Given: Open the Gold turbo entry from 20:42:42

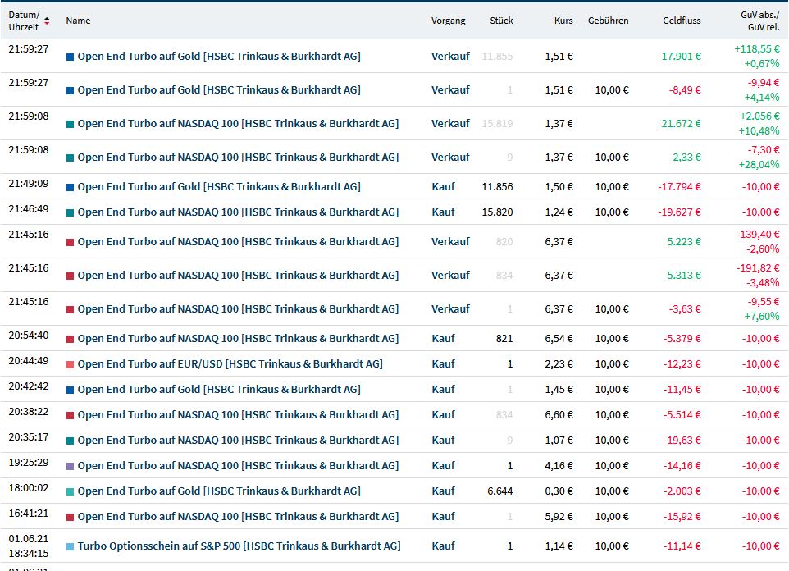Looking at the screenshot, I should click(219, 390).
